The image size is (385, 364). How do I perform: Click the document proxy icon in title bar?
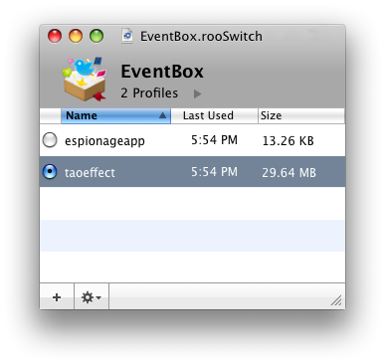click(127, 36)
